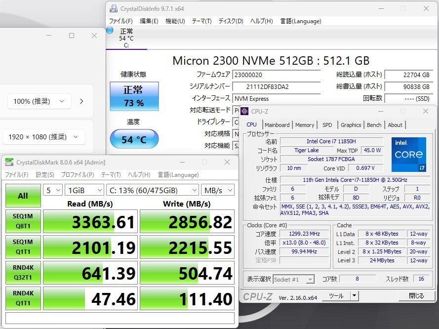Open the 1920 × 1080 resolution dropdown
The width and height of the screenshot is (439, 329).
click(x=43, y=137)
